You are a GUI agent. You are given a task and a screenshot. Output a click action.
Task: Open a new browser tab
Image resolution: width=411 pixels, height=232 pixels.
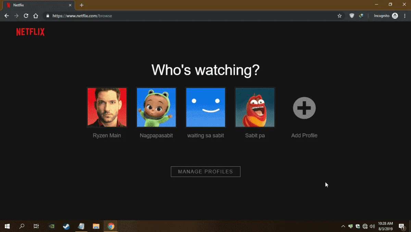82,5
